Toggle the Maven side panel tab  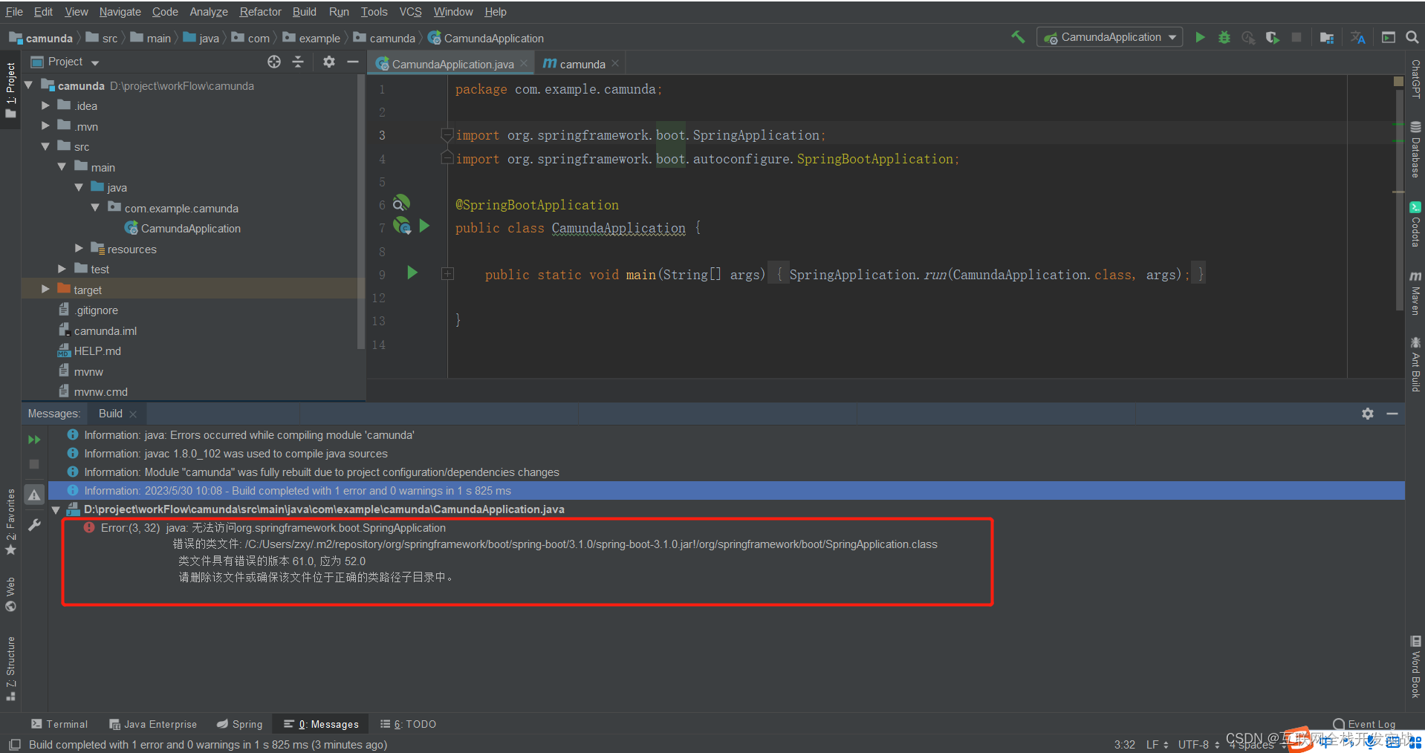1415,293
